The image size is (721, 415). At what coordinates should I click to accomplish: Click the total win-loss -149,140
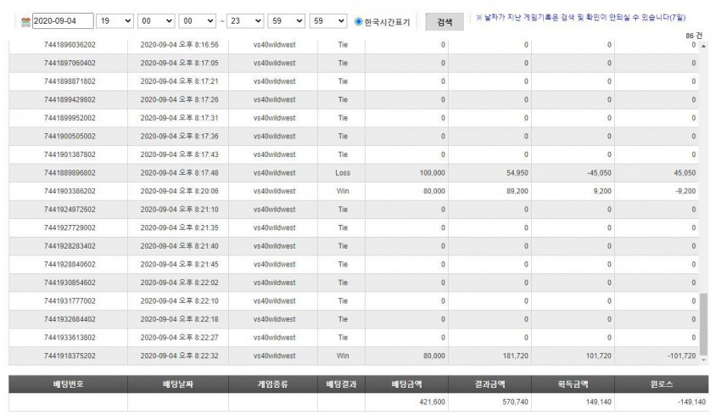(691, 402)
